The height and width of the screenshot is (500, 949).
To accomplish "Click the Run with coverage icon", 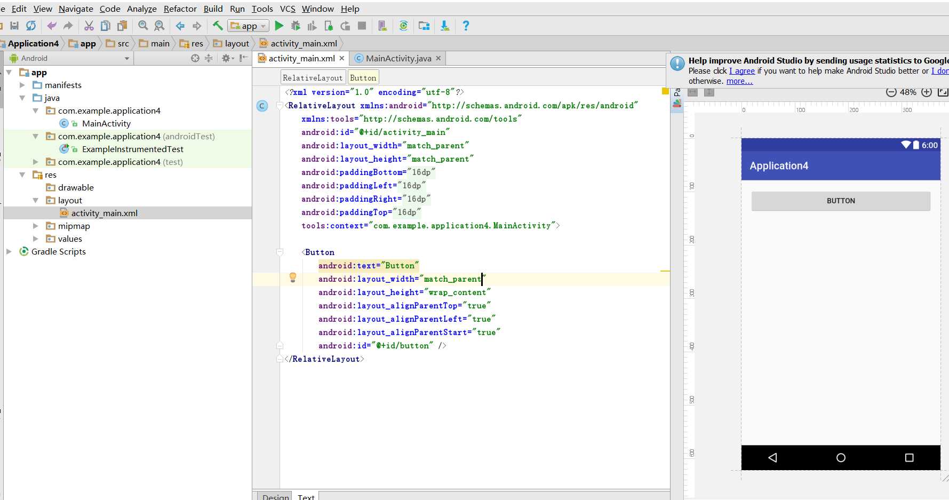I will (312, 26).
